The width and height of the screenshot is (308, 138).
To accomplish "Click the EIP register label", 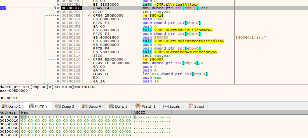I will [3, 8].
